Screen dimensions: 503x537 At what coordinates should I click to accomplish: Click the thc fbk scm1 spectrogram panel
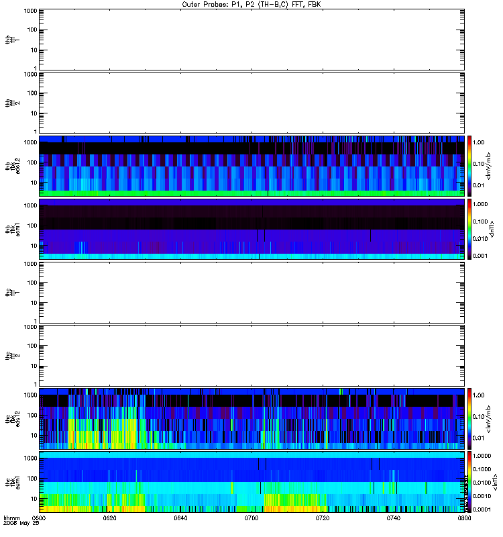tap(251, 482)
